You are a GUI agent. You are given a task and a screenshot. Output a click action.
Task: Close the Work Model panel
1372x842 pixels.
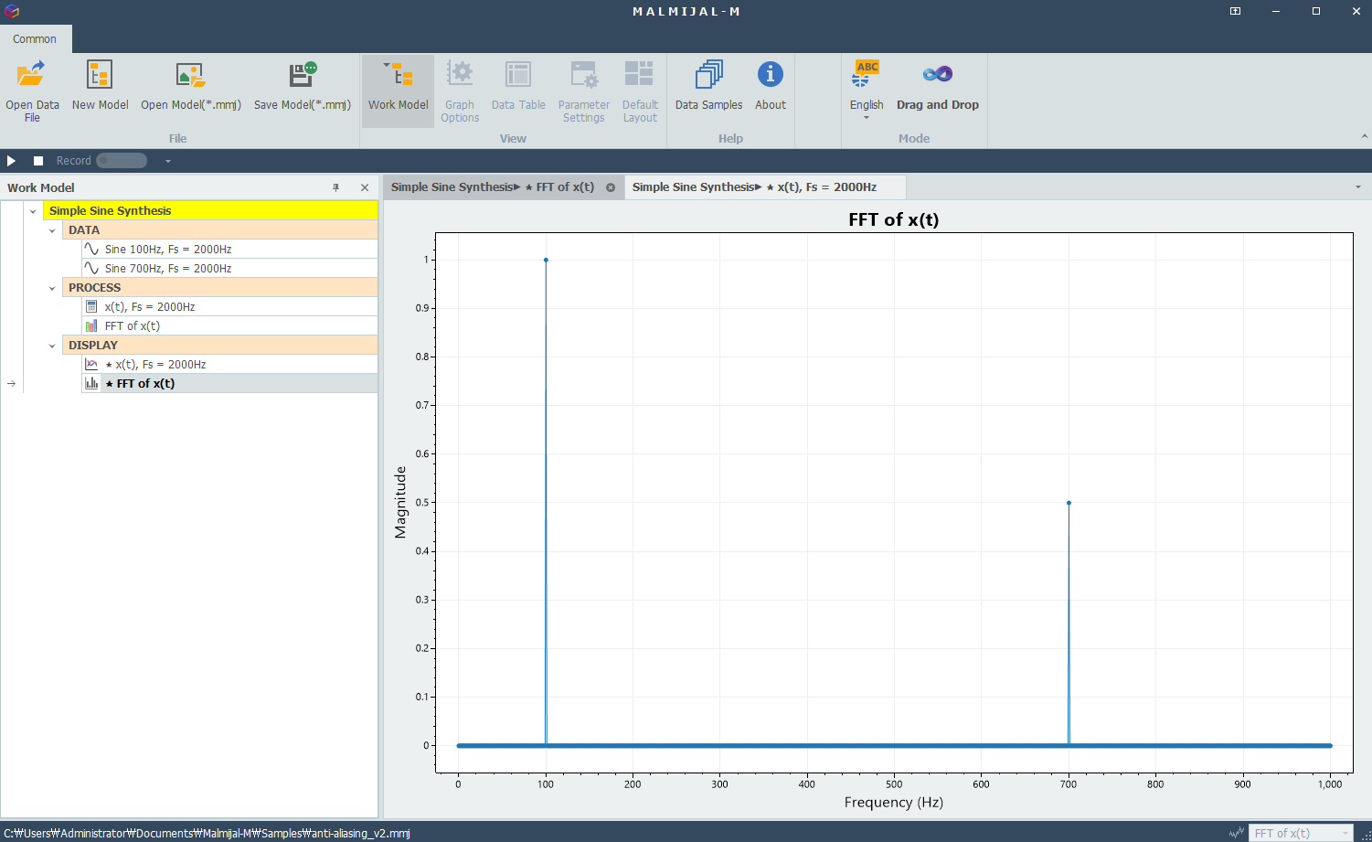click(x=365, y=187)
